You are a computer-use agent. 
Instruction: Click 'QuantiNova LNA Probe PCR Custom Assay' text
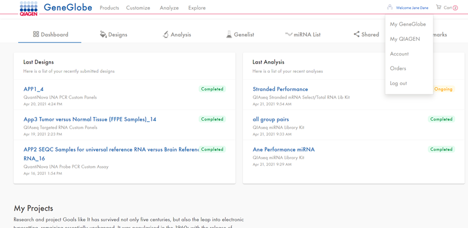pos(66,167)
